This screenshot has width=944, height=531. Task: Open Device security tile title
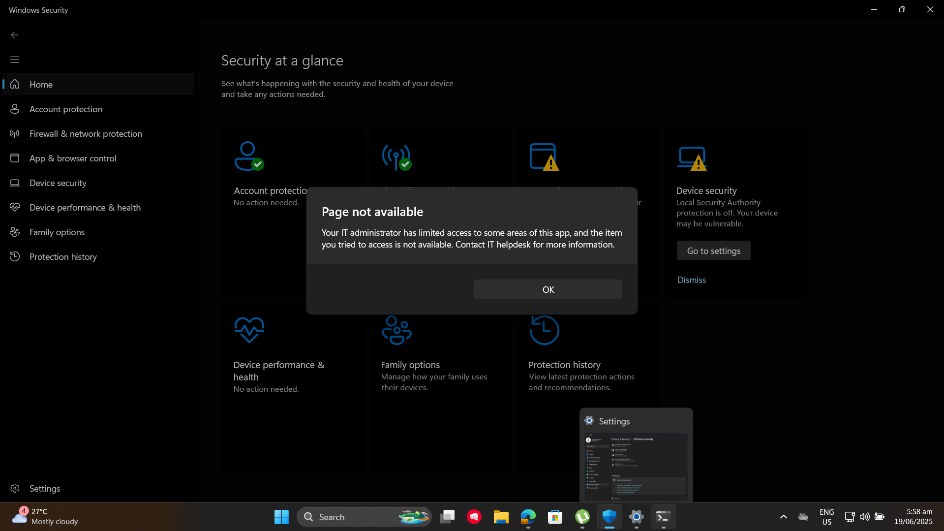[x=706, y=190]
